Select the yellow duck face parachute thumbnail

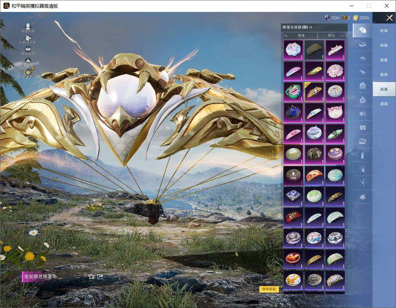293,280
